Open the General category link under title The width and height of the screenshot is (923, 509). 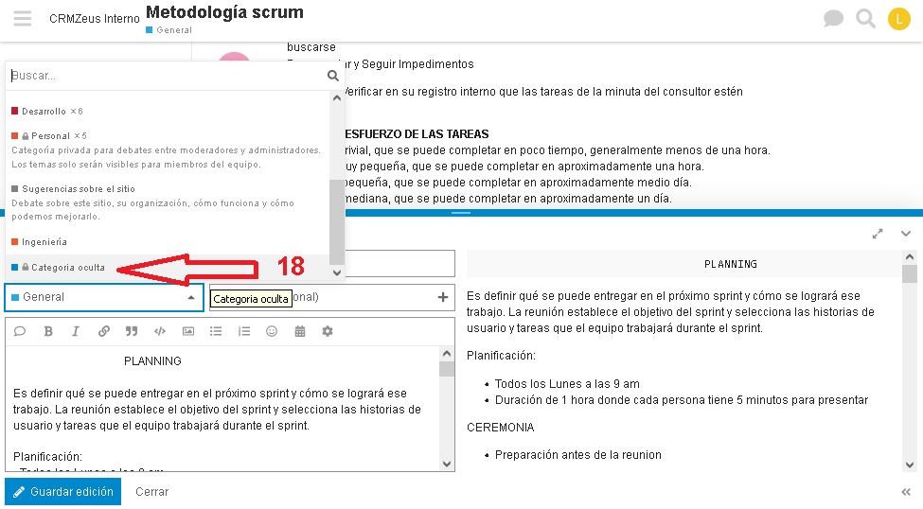click(x=169, y=30)
